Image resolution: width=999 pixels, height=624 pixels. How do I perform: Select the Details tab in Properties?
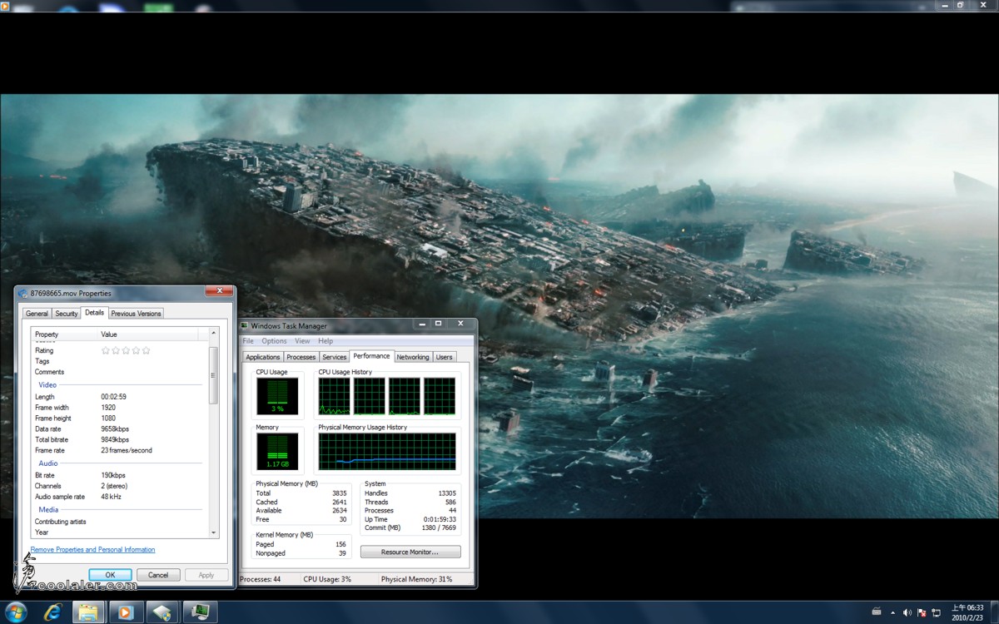pos(95,313)
